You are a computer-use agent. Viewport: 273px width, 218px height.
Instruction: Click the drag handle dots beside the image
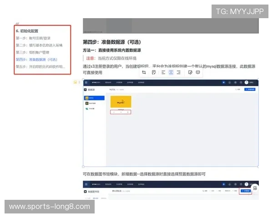(x=79, y=82)
